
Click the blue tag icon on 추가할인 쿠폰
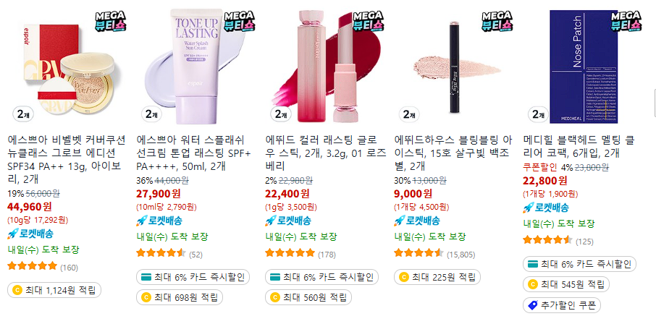click(533, 304)
